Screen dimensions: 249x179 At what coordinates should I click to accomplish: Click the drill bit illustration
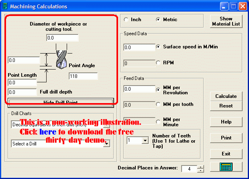[x=61, y=59]
